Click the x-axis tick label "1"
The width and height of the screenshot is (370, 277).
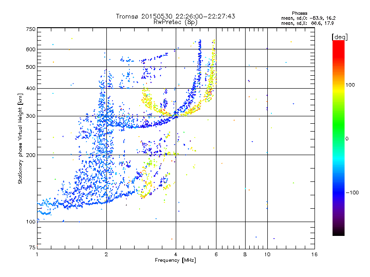pyautogui.click(x=37, y=254)
